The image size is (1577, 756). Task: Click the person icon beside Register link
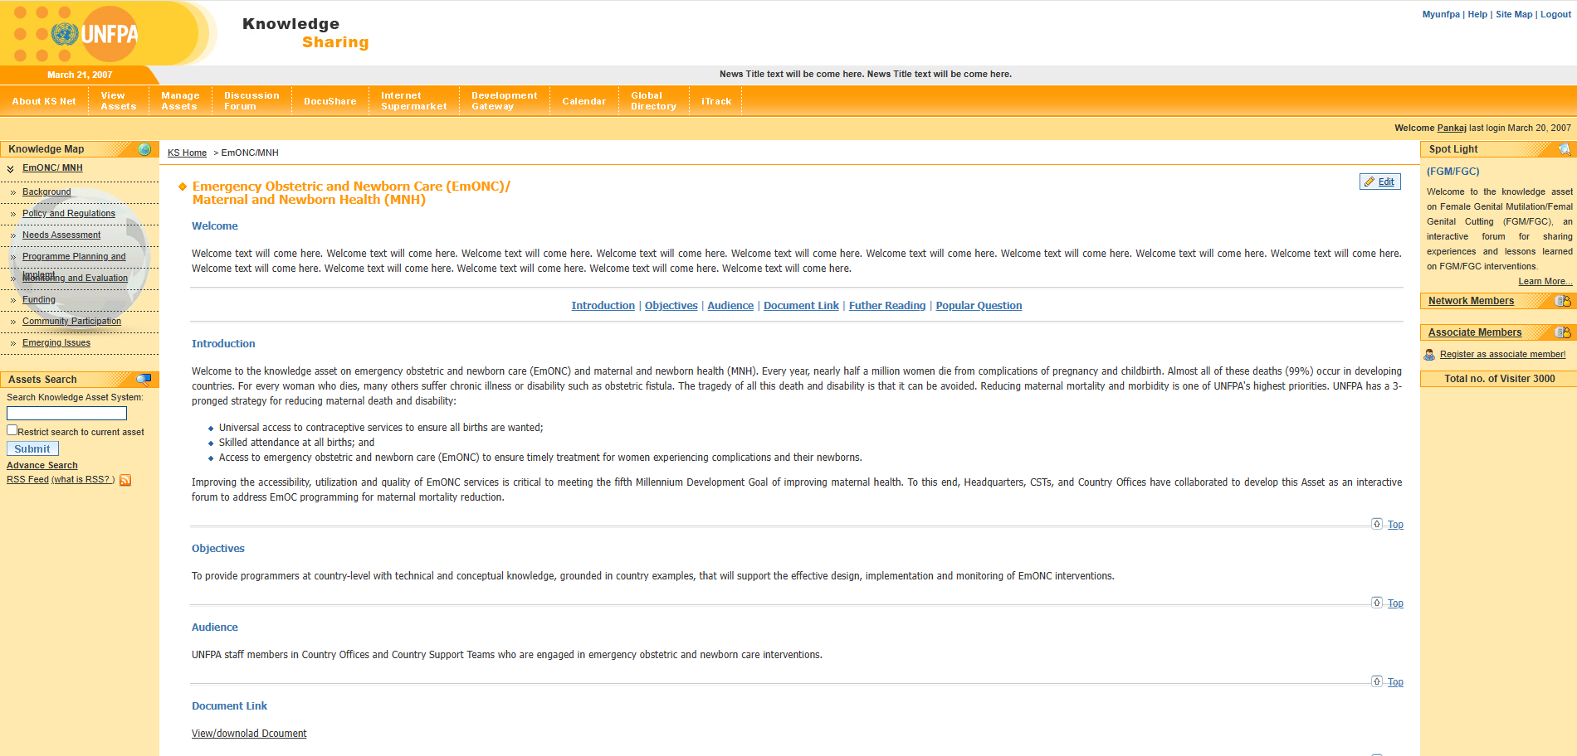pyautogui.click(x=1429, y=355)
